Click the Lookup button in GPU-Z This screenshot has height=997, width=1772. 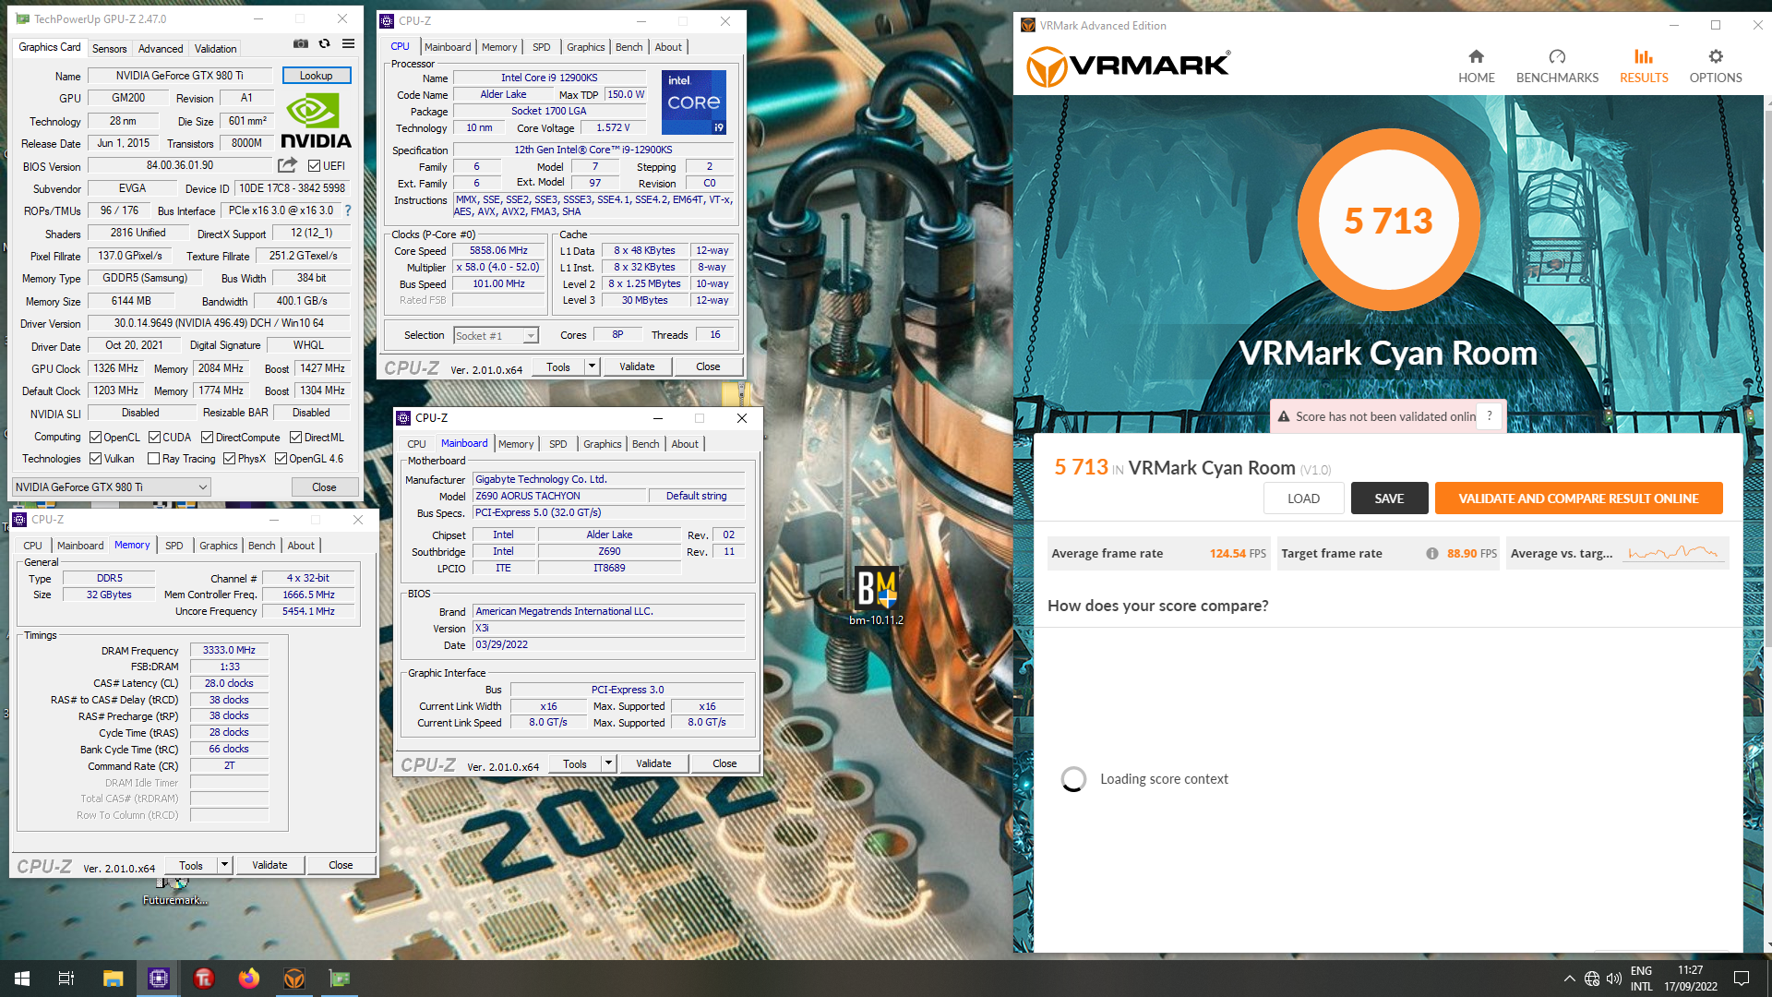tap(316, 76)
